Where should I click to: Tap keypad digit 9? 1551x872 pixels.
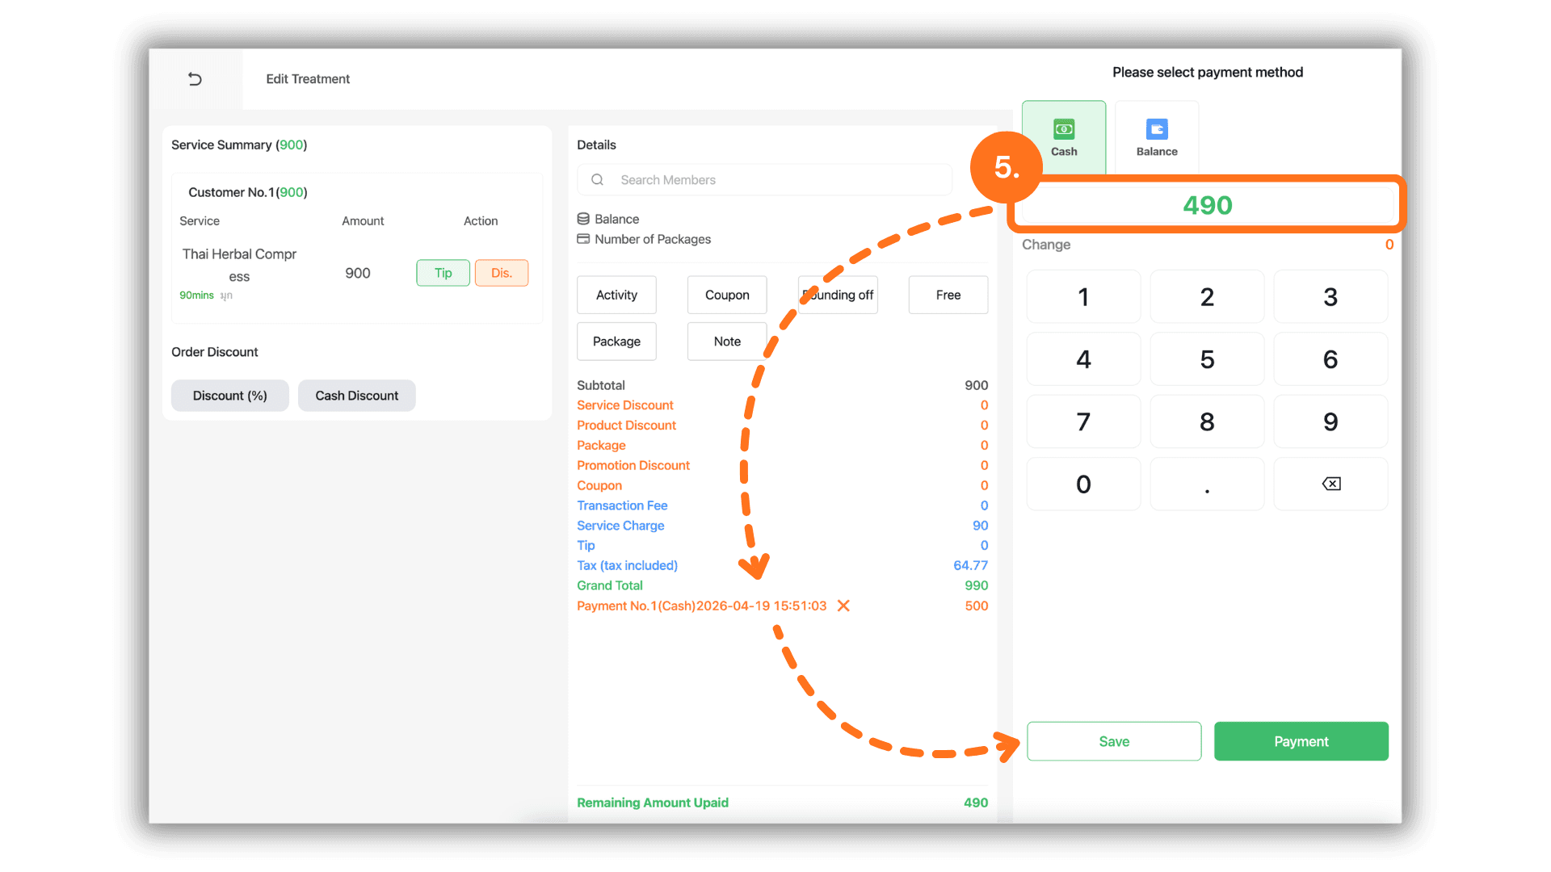click(x=1330, y=421)
